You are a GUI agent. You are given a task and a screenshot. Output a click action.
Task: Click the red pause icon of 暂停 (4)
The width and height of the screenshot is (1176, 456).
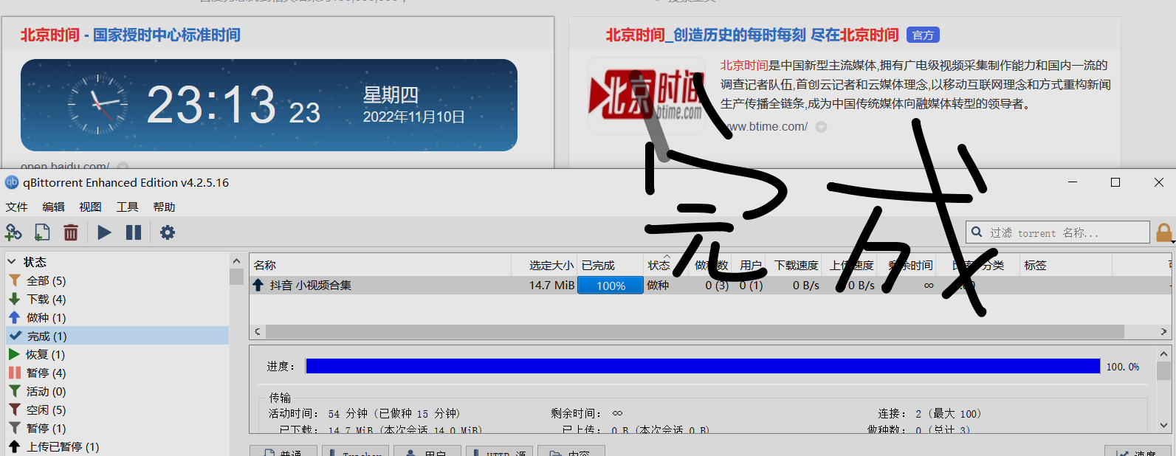click(15, 373)
